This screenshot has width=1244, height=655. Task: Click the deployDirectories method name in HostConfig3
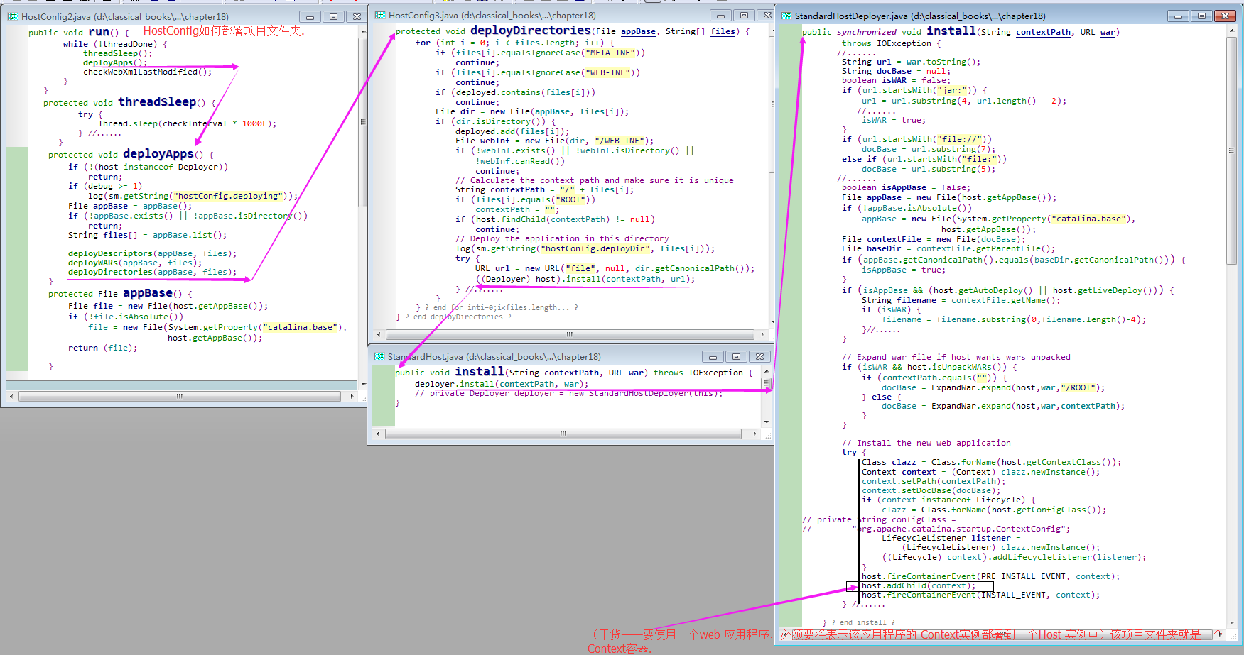pos(531,31)
